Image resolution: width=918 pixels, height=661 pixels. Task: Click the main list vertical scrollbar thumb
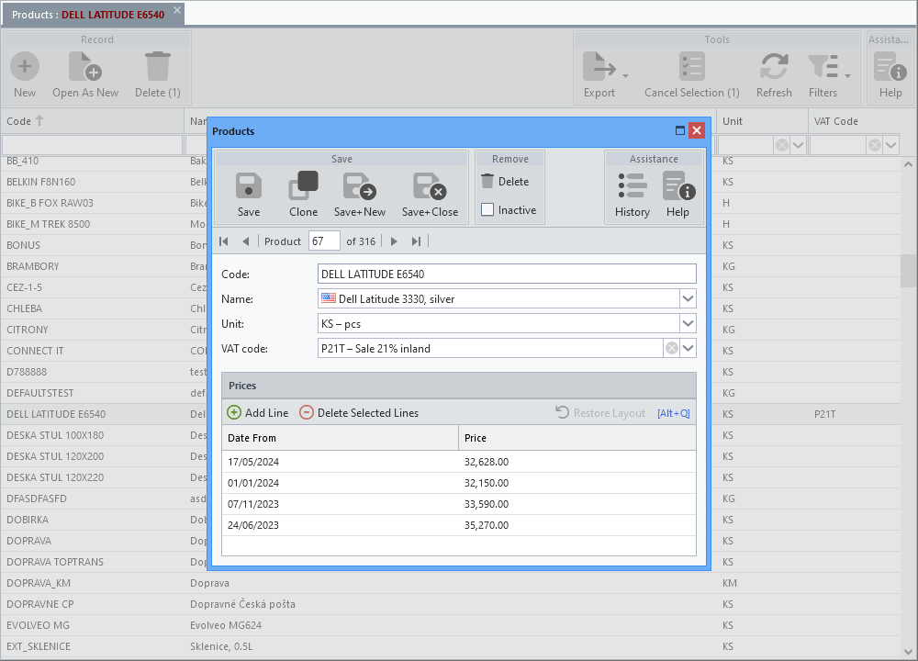pyautogui.click(x=908, y=271)
